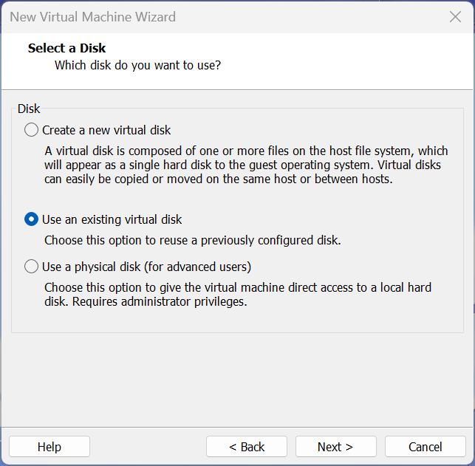This screenshot has width=475, height=466.
Task: Choose the Use an existing virtual disk radio circle
Action: coord(31,219)
